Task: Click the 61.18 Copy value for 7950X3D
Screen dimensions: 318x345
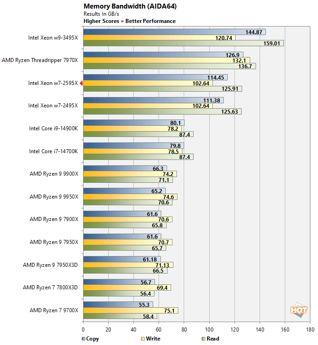Action: pyautogui.click(x=150, y=260)
